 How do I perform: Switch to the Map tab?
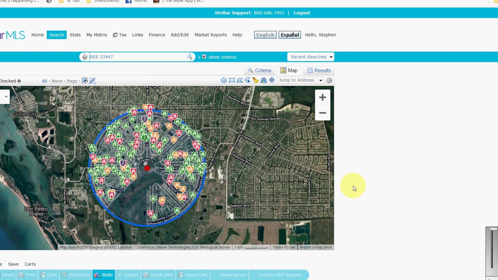point(289,70)
